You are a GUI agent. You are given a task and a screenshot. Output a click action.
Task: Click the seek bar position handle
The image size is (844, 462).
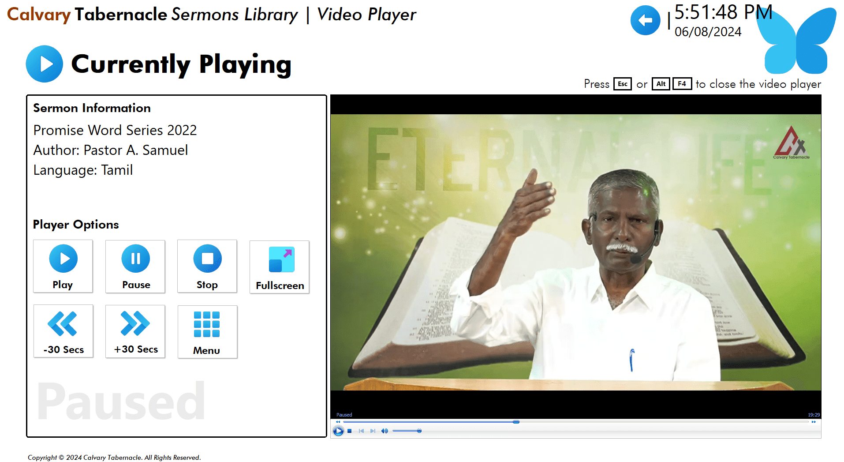point(516,422)
